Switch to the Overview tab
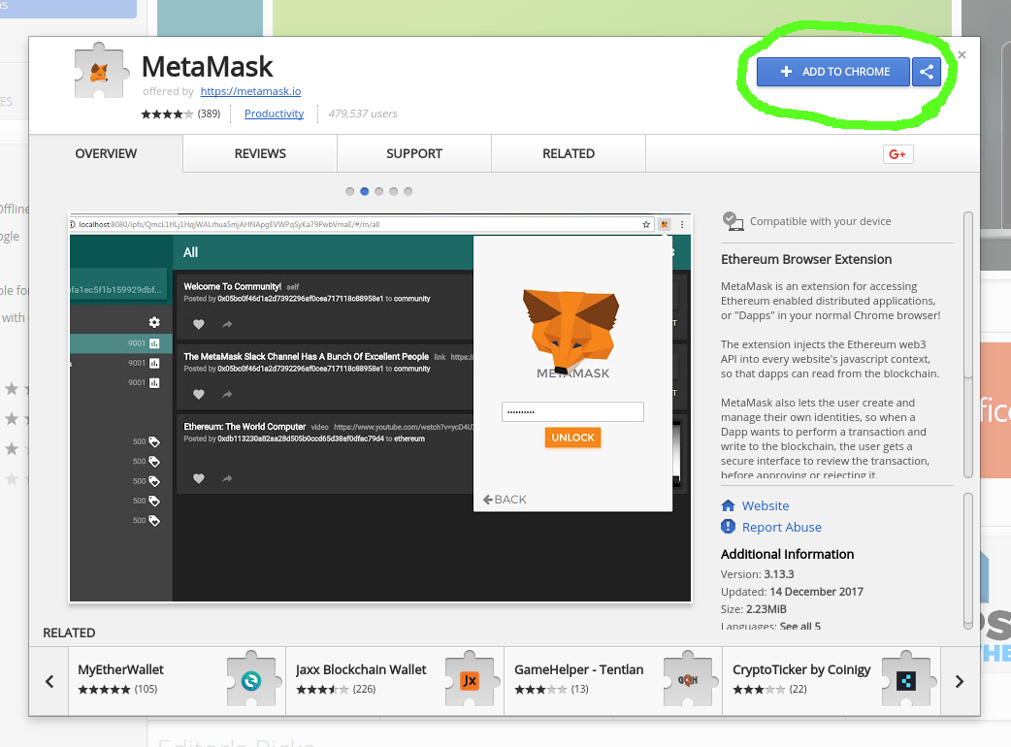Viewport: 1011px width, 747px height. pos(106,153)
